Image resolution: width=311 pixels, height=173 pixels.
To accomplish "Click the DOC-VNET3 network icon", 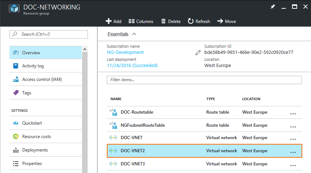I will click(113, 164).
